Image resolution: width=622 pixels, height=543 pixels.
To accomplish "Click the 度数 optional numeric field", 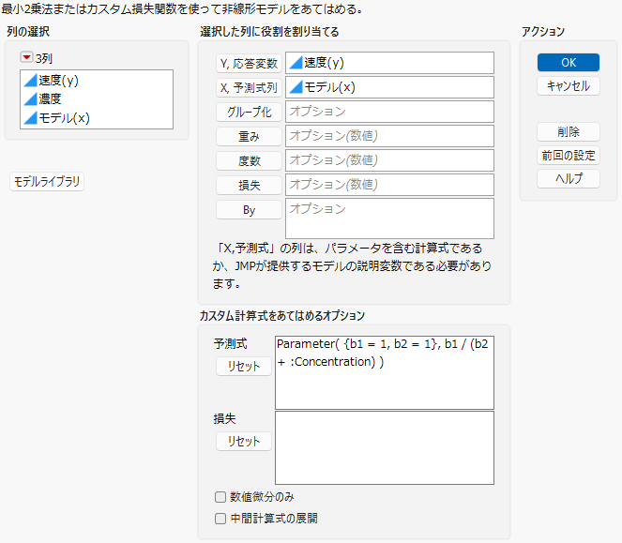I will [x=389, y=160].
